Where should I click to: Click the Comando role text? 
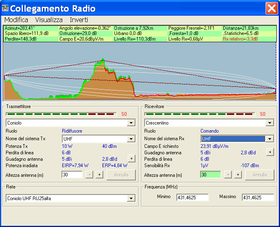pyautogui.click(x=209, y=131)
